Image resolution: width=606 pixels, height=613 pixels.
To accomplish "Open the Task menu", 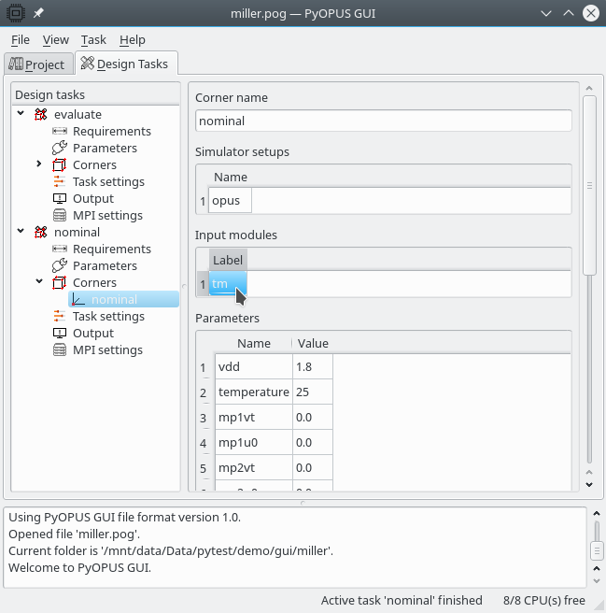I will click(93, 40).
